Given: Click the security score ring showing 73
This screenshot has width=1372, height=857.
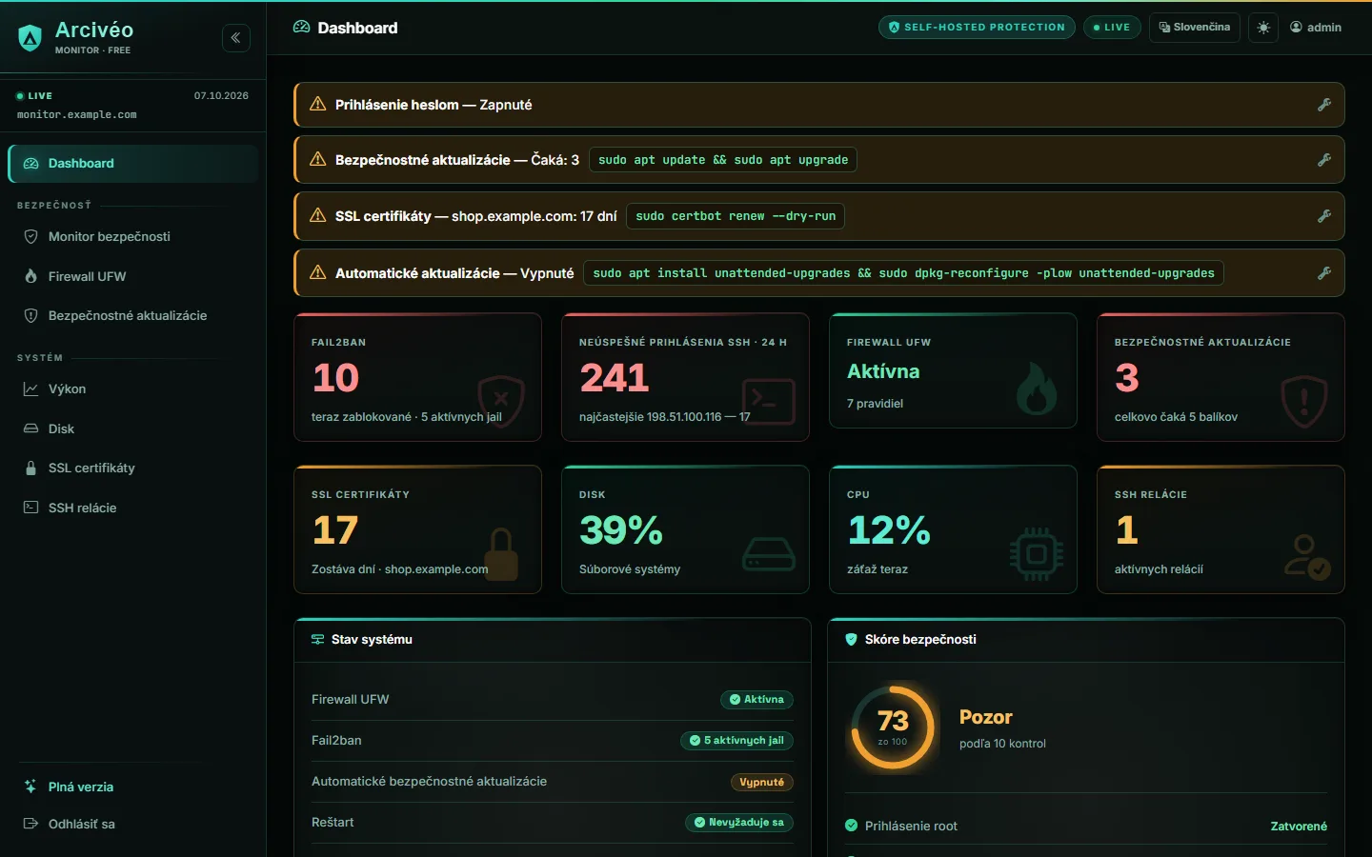Looking at the screenshot, I should 893,727.
